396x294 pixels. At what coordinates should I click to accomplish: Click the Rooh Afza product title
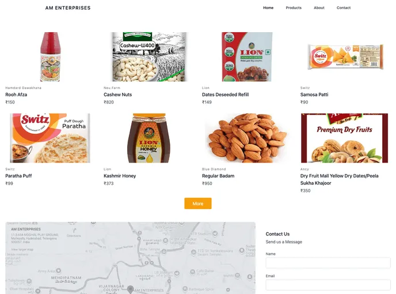tap(16, 95)
